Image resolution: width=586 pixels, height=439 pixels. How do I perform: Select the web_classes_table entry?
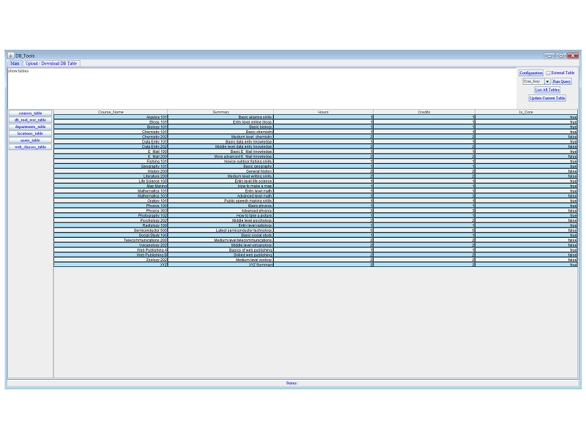pyautogui.click(x=29, y=146)
